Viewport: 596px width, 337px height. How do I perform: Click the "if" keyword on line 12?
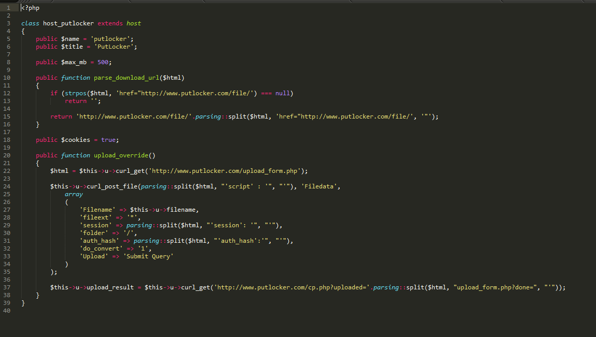pos(54,93)
